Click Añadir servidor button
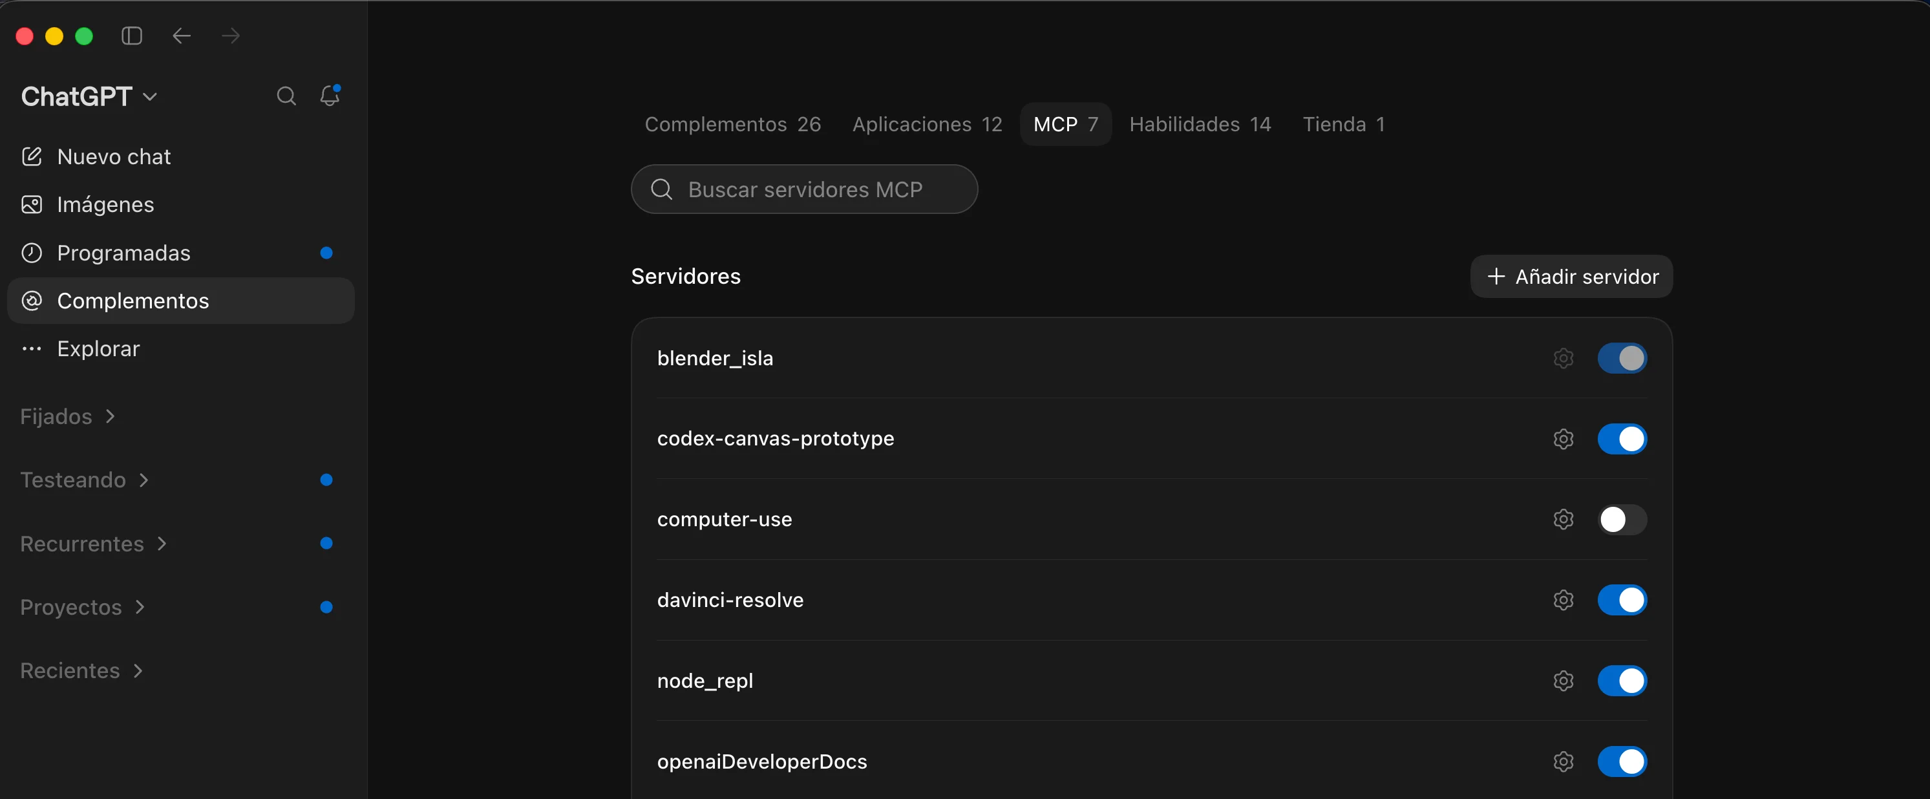The height and width of the screenshot is (799, 1930). (x=1571, y=277)
